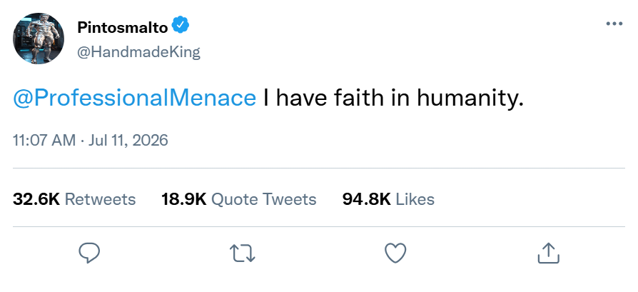The image size is (638, 292).
Task: Like the tweet with the heart icon
Action: (x=395, y=253)
